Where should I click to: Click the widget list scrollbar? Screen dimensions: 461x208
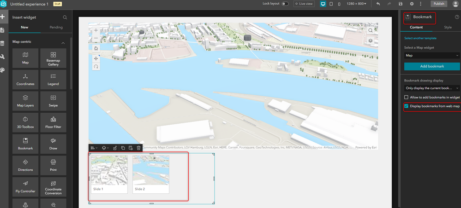71,63
